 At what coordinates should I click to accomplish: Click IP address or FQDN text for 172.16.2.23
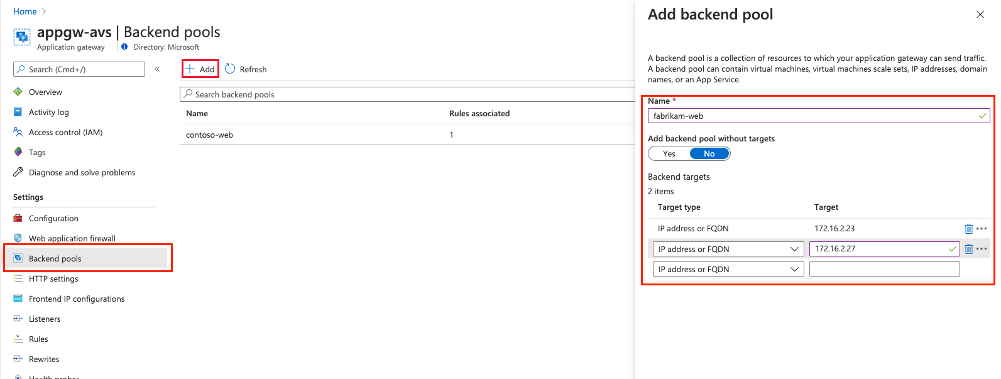[x=693, y=229]
